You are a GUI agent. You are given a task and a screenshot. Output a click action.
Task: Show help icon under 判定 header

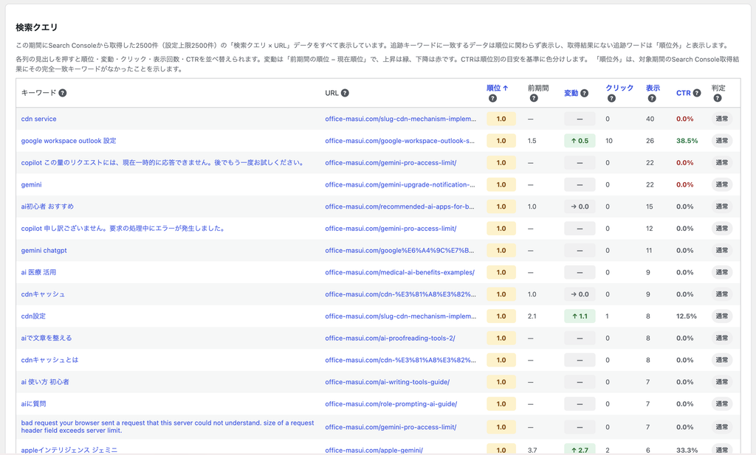tap(718, 98)
